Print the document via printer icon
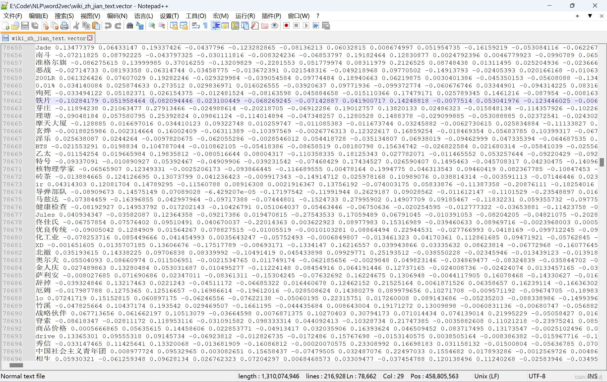The image size is (607, 382). (64, 26)
